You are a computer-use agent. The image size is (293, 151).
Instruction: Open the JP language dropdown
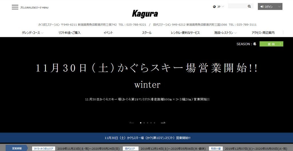pyautogui.click(x=221, y=7)
